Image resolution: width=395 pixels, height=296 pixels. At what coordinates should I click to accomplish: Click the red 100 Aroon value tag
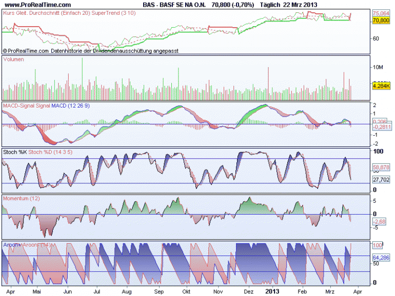[x=378, y=245]
